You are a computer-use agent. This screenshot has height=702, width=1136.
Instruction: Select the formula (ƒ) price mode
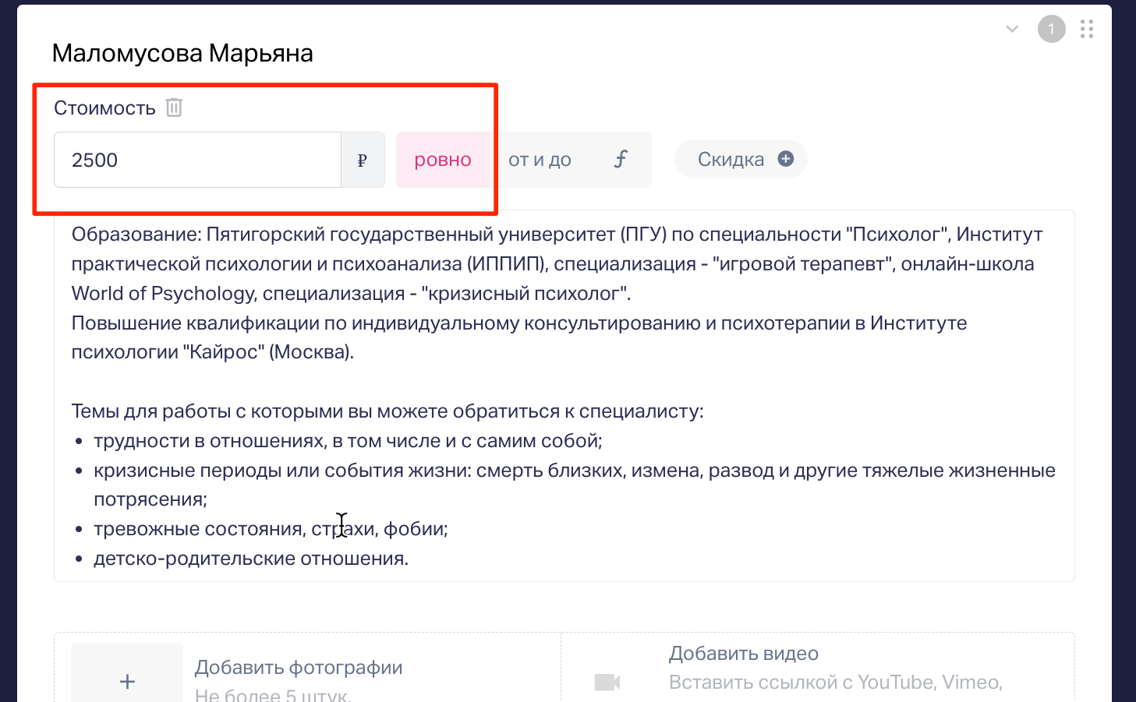[x=621, y=160]
